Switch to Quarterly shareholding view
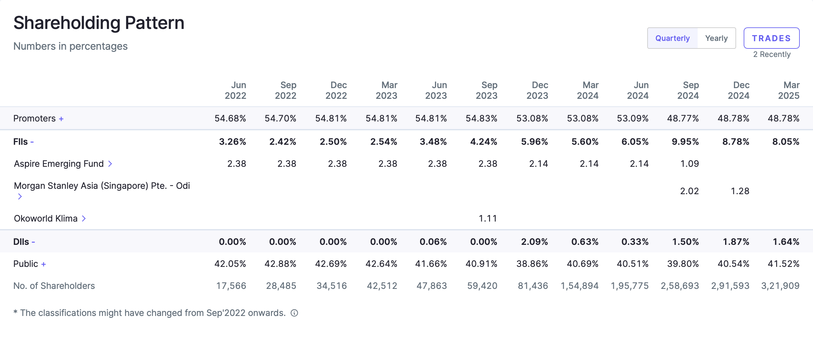The image size is (813, 338). coord(672,38)
